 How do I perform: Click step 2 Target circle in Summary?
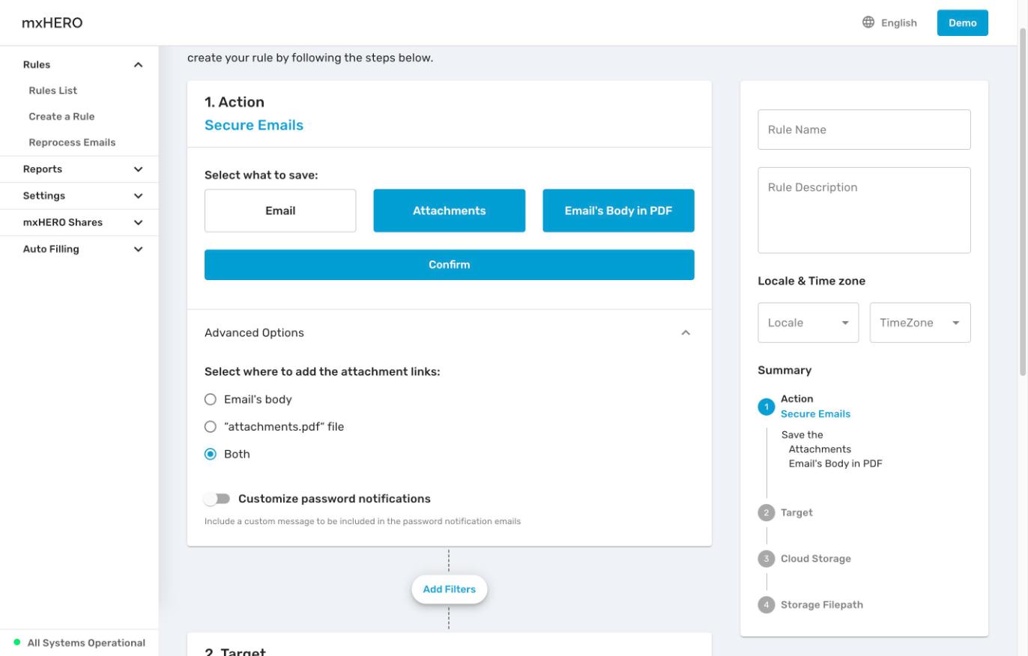point(766,513)
